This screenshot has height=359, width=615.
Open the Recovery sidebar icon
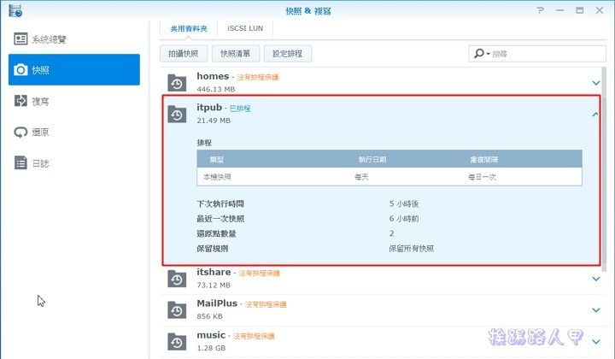point(20,132)
